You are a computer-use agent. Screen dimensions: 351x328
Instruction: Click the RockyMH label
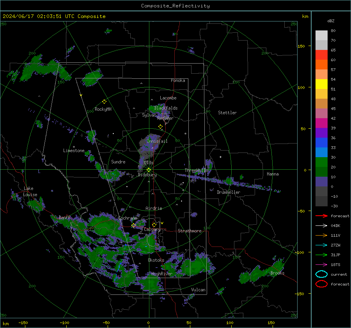(103, 109)
